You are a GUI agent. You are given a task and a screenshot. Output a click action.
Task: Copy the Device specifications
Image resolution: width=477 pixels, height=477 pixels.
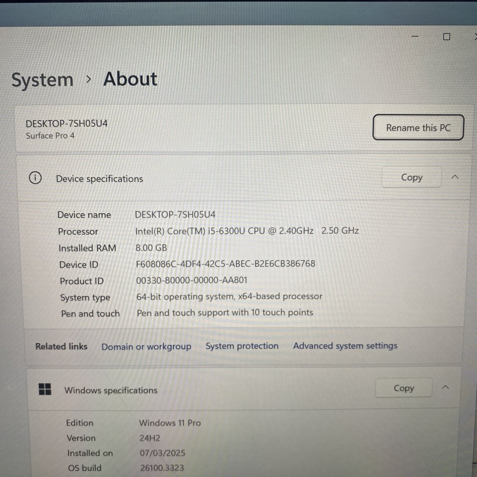(x=412, y=177)
